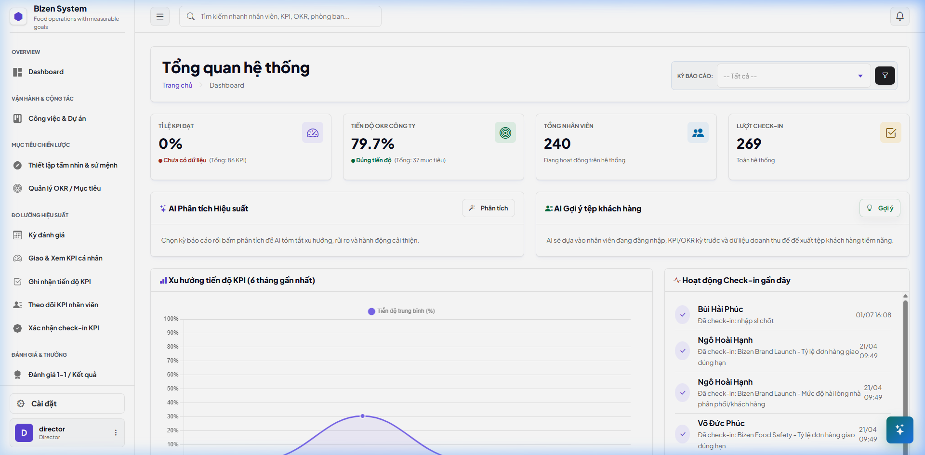Select Võ Đức Phúc check-in entry
925x455 pixels.
(x=783, y=434)
